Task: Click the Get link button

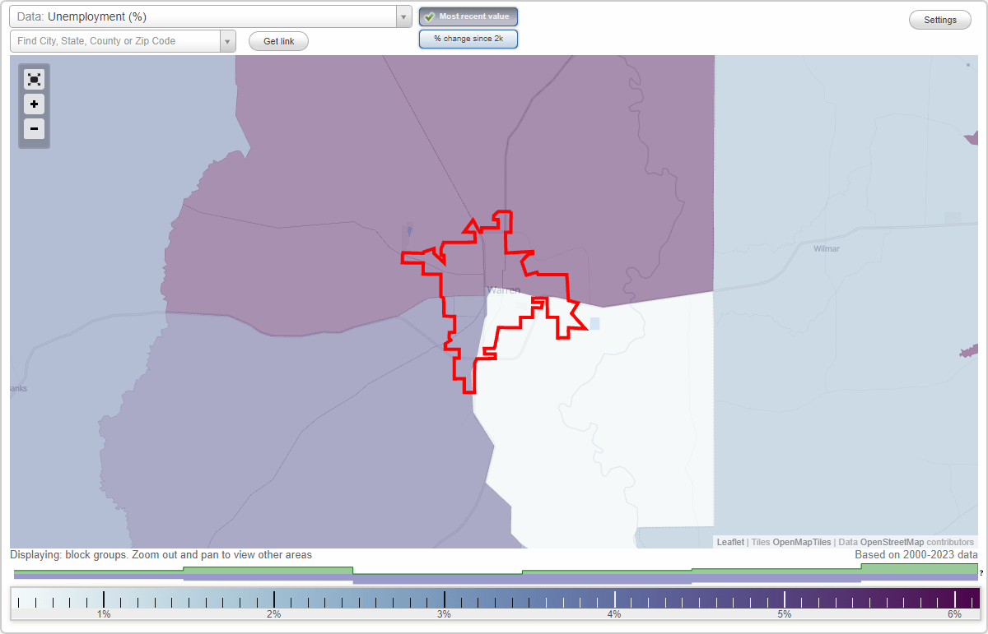Action: [278, 41]
